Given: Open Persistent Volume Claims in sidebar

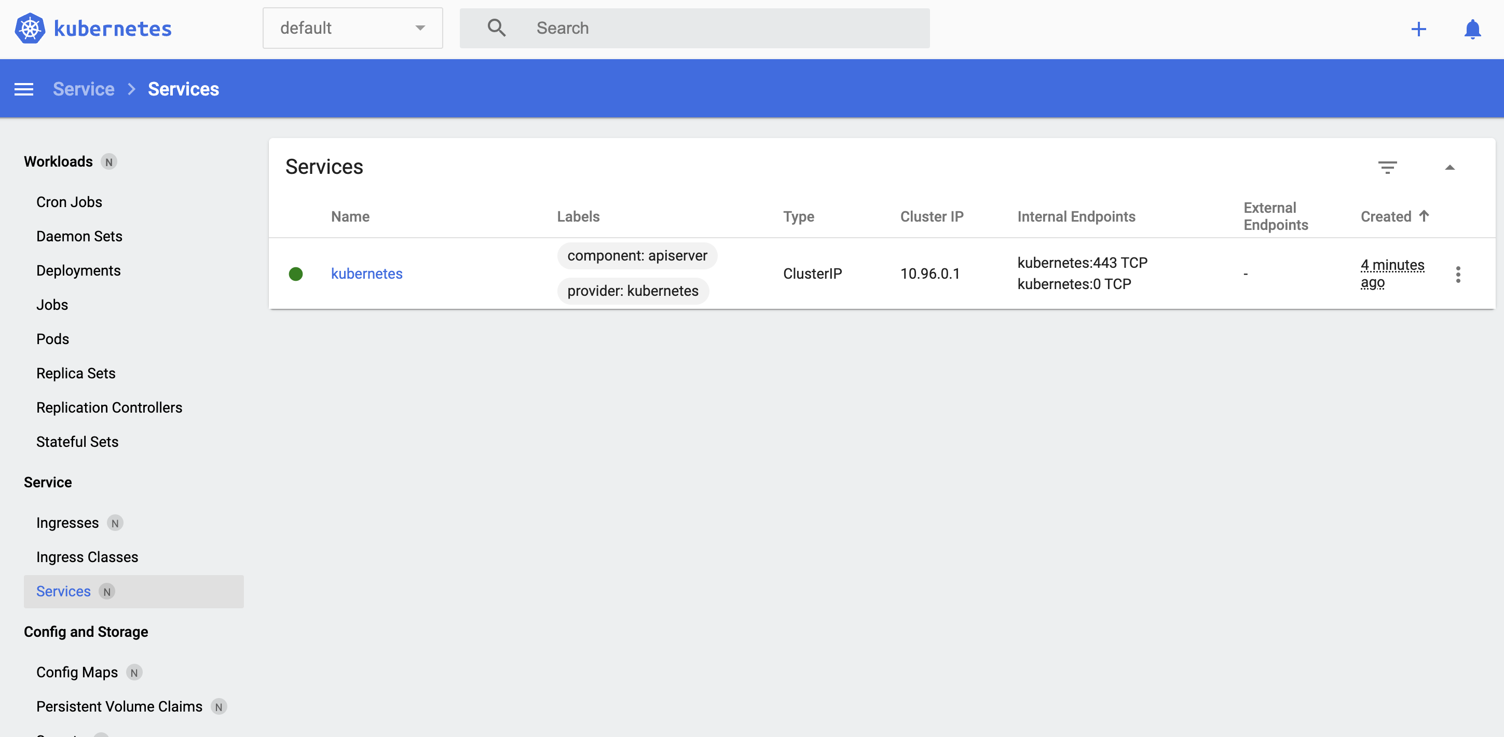Looking at the screenshot, I should [119, 706].
